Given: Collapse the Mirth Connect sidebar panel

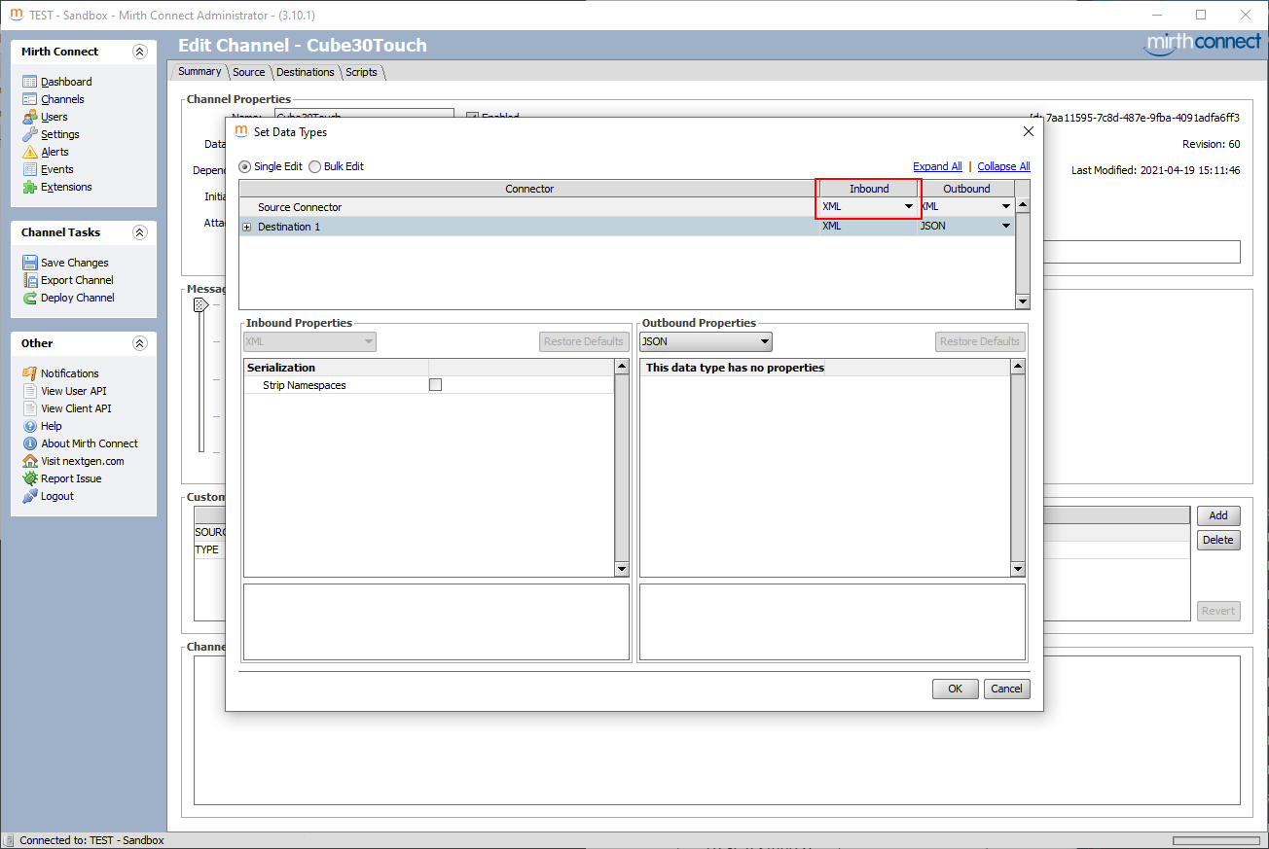Looking at the screenshot, I should (140, 52).
